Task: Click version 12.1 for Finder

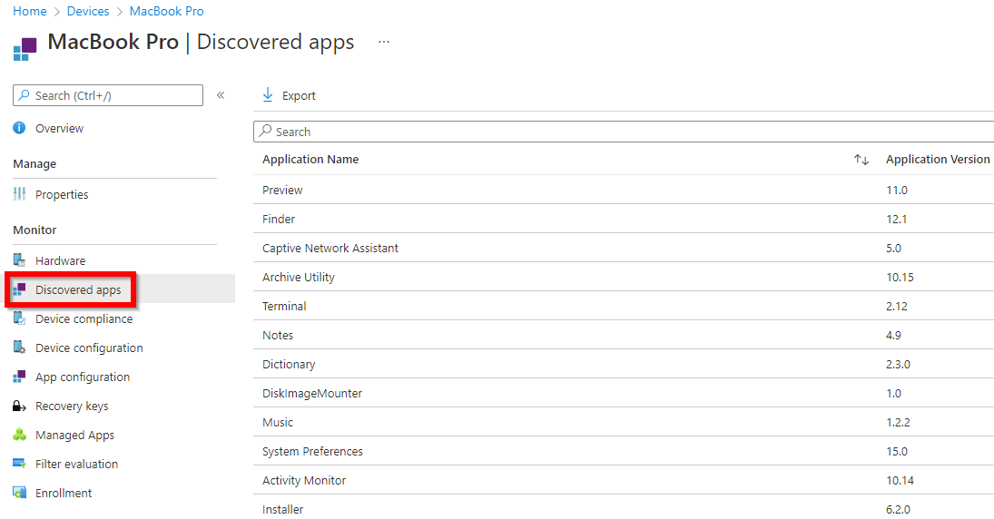Action: point(896,219)
